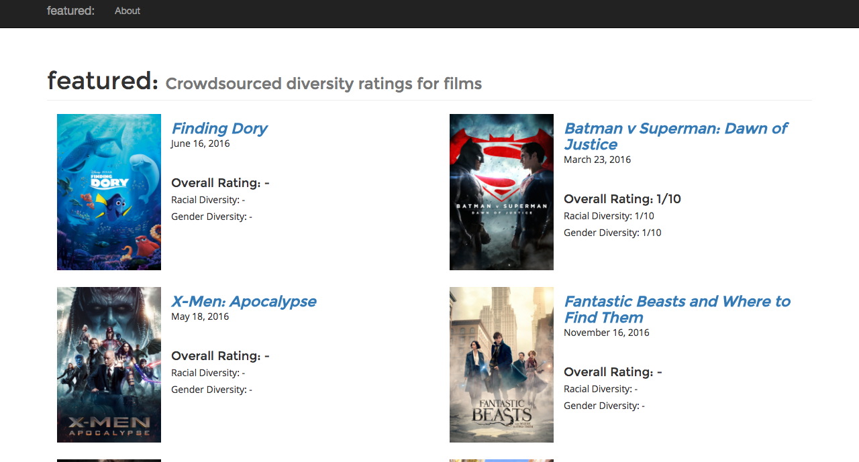The width and height of the screenshot is (859, 462).
Task: Open the X-Men: Apocalypse title link
Action: click(x=244, y=301)
